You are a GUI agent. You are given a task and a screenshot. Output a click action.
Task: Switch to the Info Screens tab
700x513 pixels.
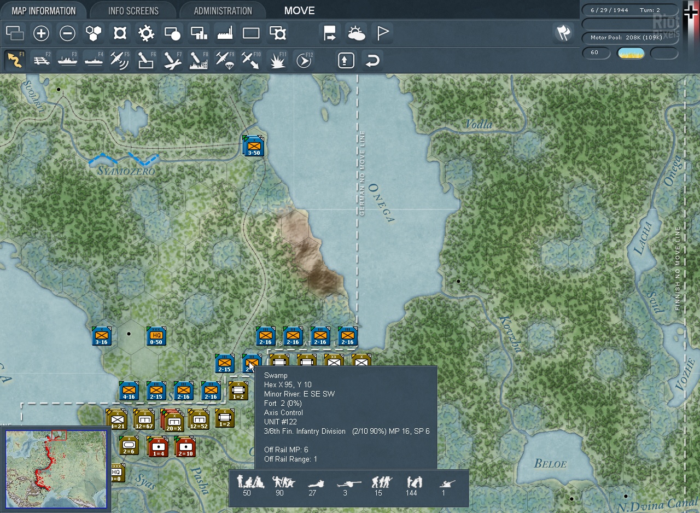pyautogui.click(x=133, y=10)
